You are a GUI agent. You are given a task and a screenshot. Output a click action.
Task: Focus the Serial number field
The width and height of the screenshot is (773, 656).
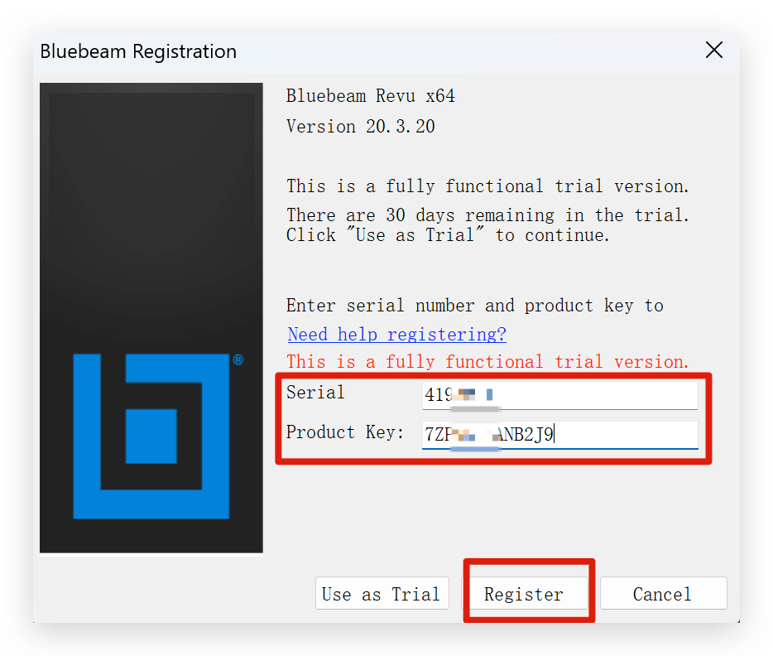coord(560,395)
